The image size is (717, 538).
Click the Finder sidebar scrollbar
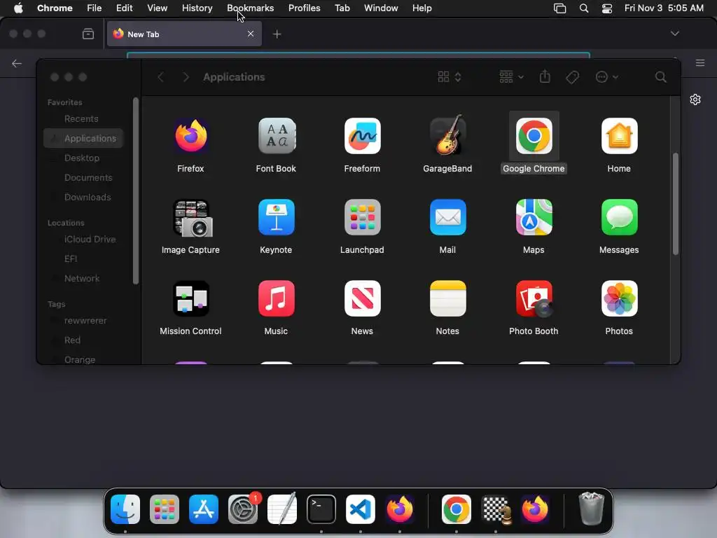[135, 191]
